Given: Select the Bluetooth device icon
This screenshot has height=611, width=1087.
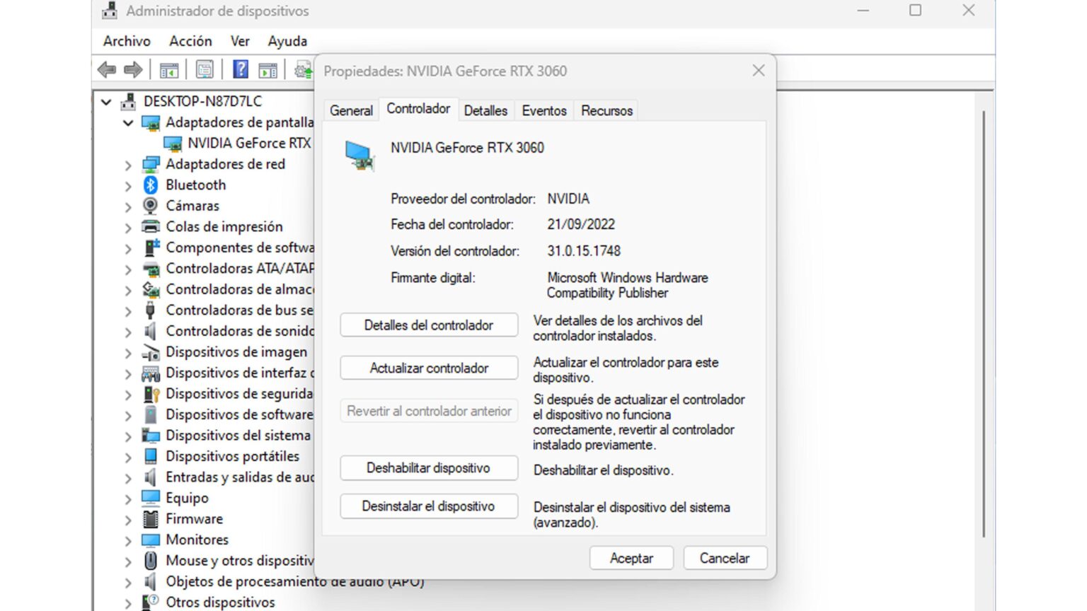Looking at the screenshot, I should [x=151, y=185].
